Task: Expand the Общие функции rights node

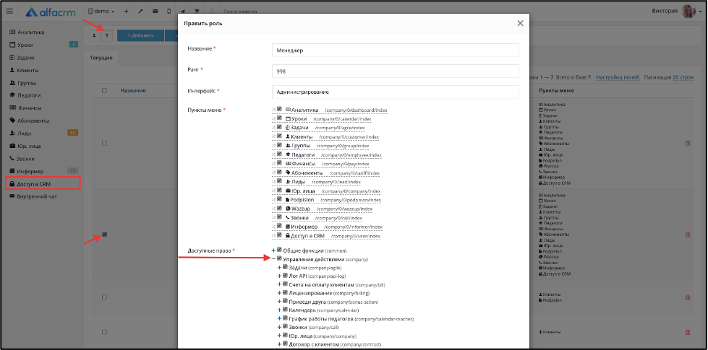Action: (x=273, y=250)
